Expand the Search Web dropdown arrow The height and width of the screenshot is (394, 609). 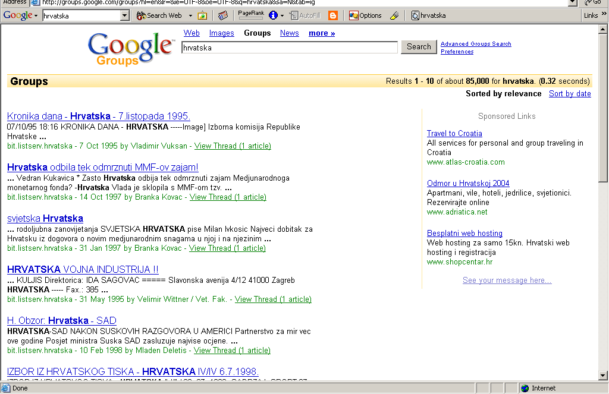pyautogui.click(x=190, y=15)
